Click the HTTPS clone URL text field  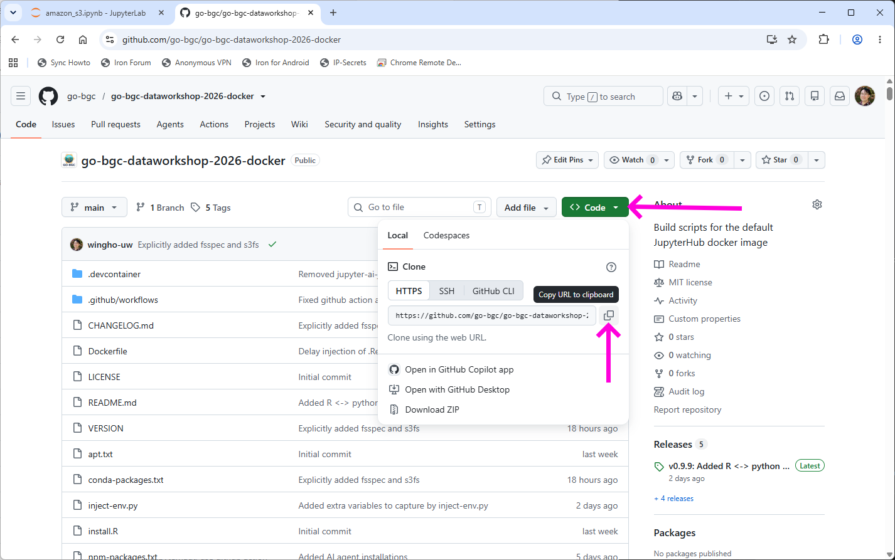(x=492, y=315)
